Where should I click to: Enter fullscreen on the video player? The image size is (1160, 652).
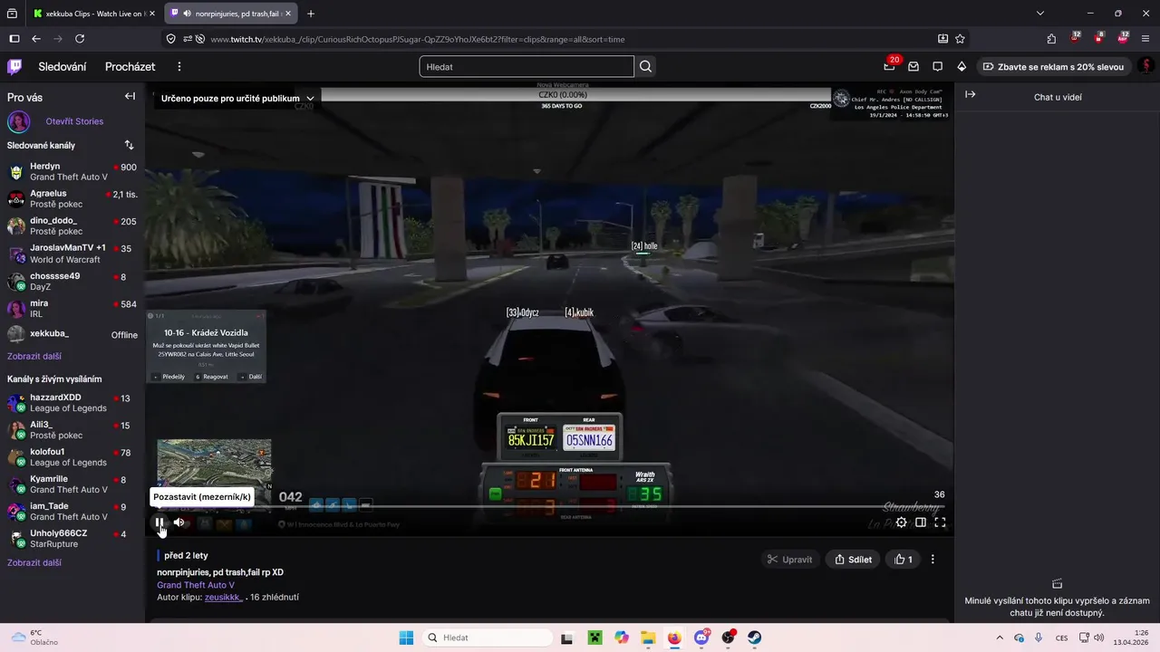click(x=940, y=522)
